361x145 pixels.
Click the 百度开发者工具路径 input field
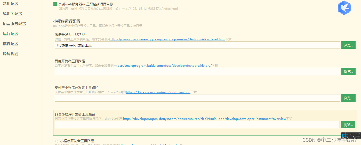click(197, 72)
